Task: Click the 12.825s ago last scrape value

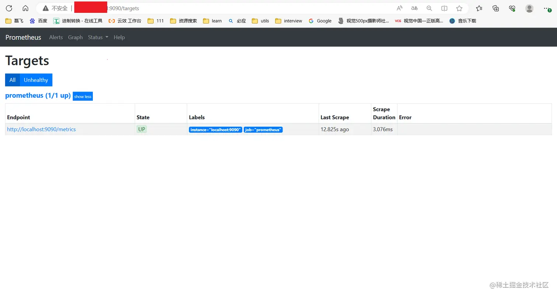Action: point(334,129)
